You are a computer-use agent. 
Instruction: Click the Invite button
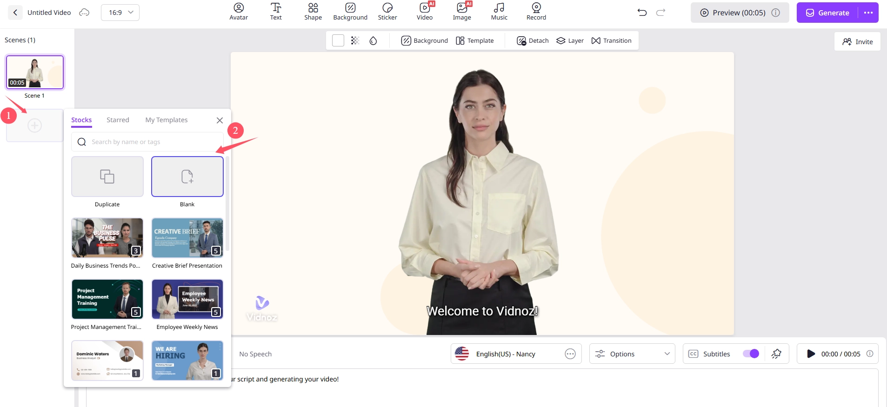pos(857,41)
